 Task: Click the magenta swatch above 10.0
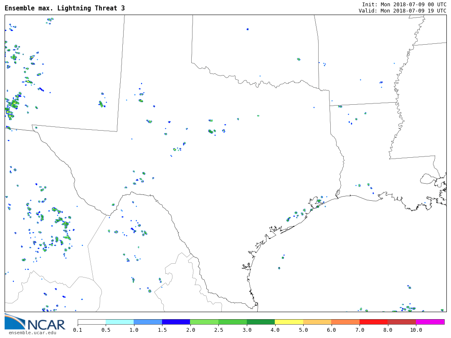(430, 322)
